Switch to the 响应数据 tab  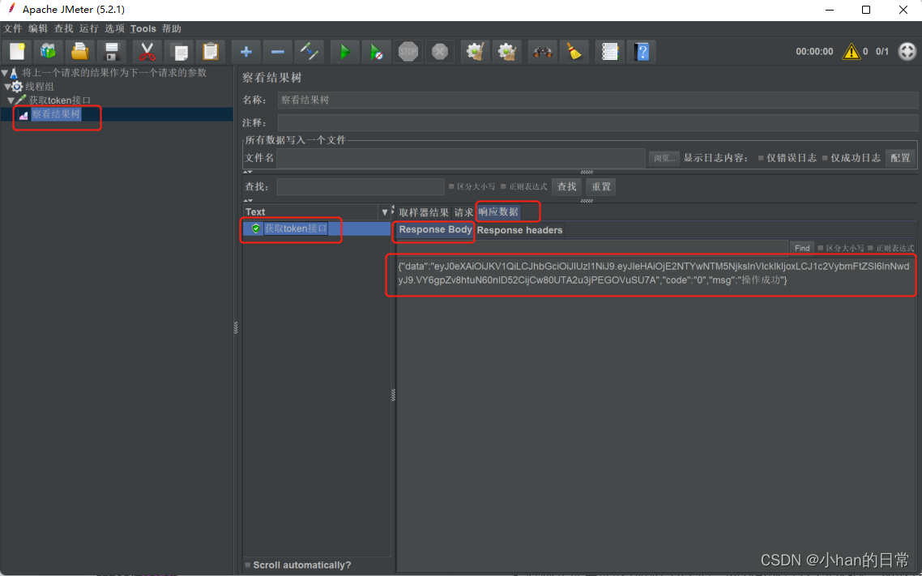click(x=498, y=211)
